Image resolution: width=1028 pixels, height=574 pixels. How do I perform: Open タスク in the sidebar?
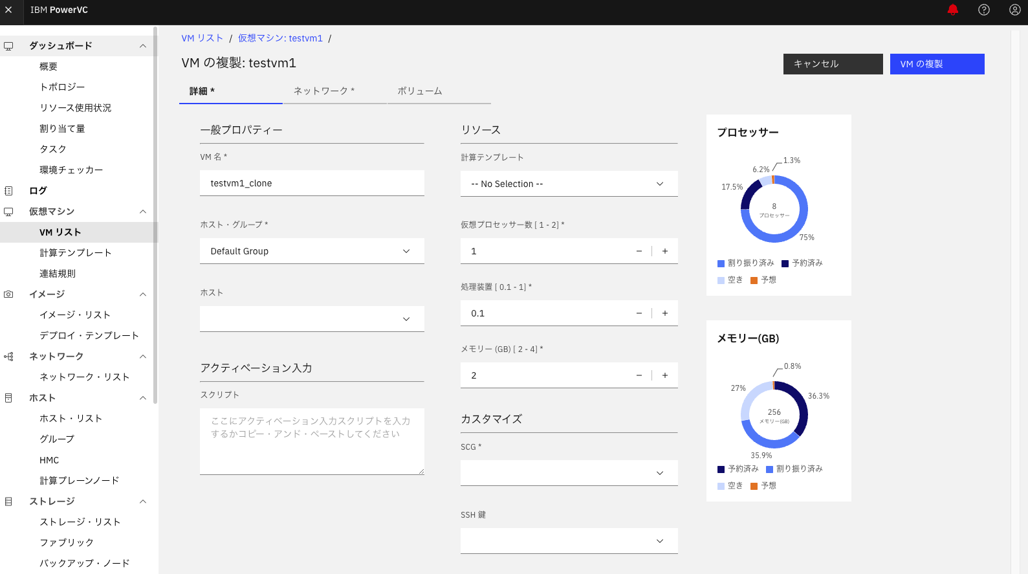53,149
